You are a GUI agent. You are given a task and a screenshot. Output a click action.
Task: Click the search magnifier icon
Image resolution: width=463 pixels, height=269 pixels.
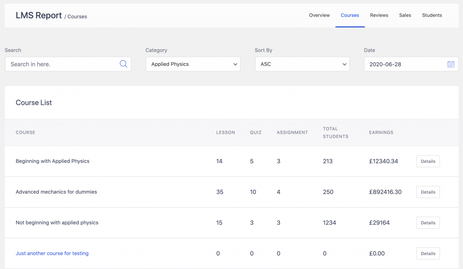[x=123, y=64]
